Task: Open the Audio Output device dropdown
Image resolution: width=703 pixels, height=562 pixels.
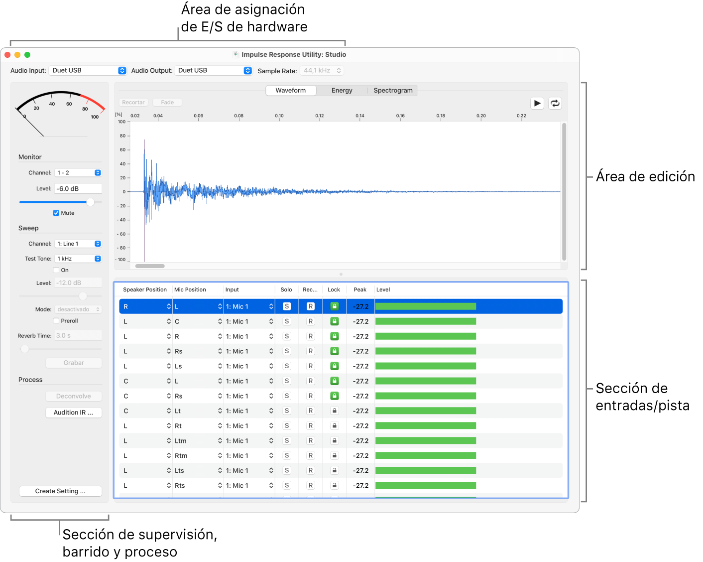Action: 213,71
